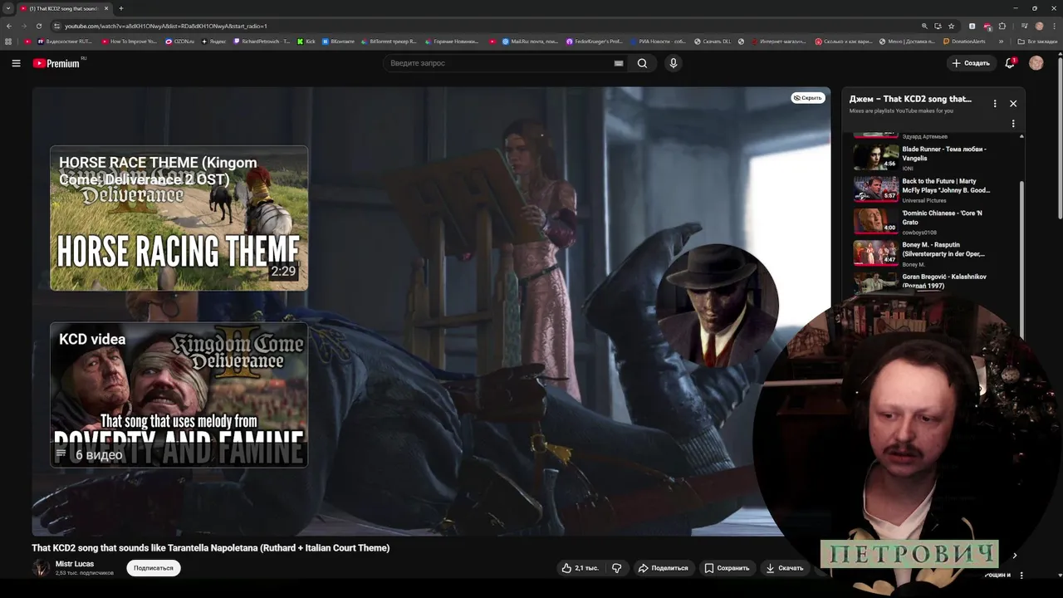Open a new browser tab

point(120,8)
